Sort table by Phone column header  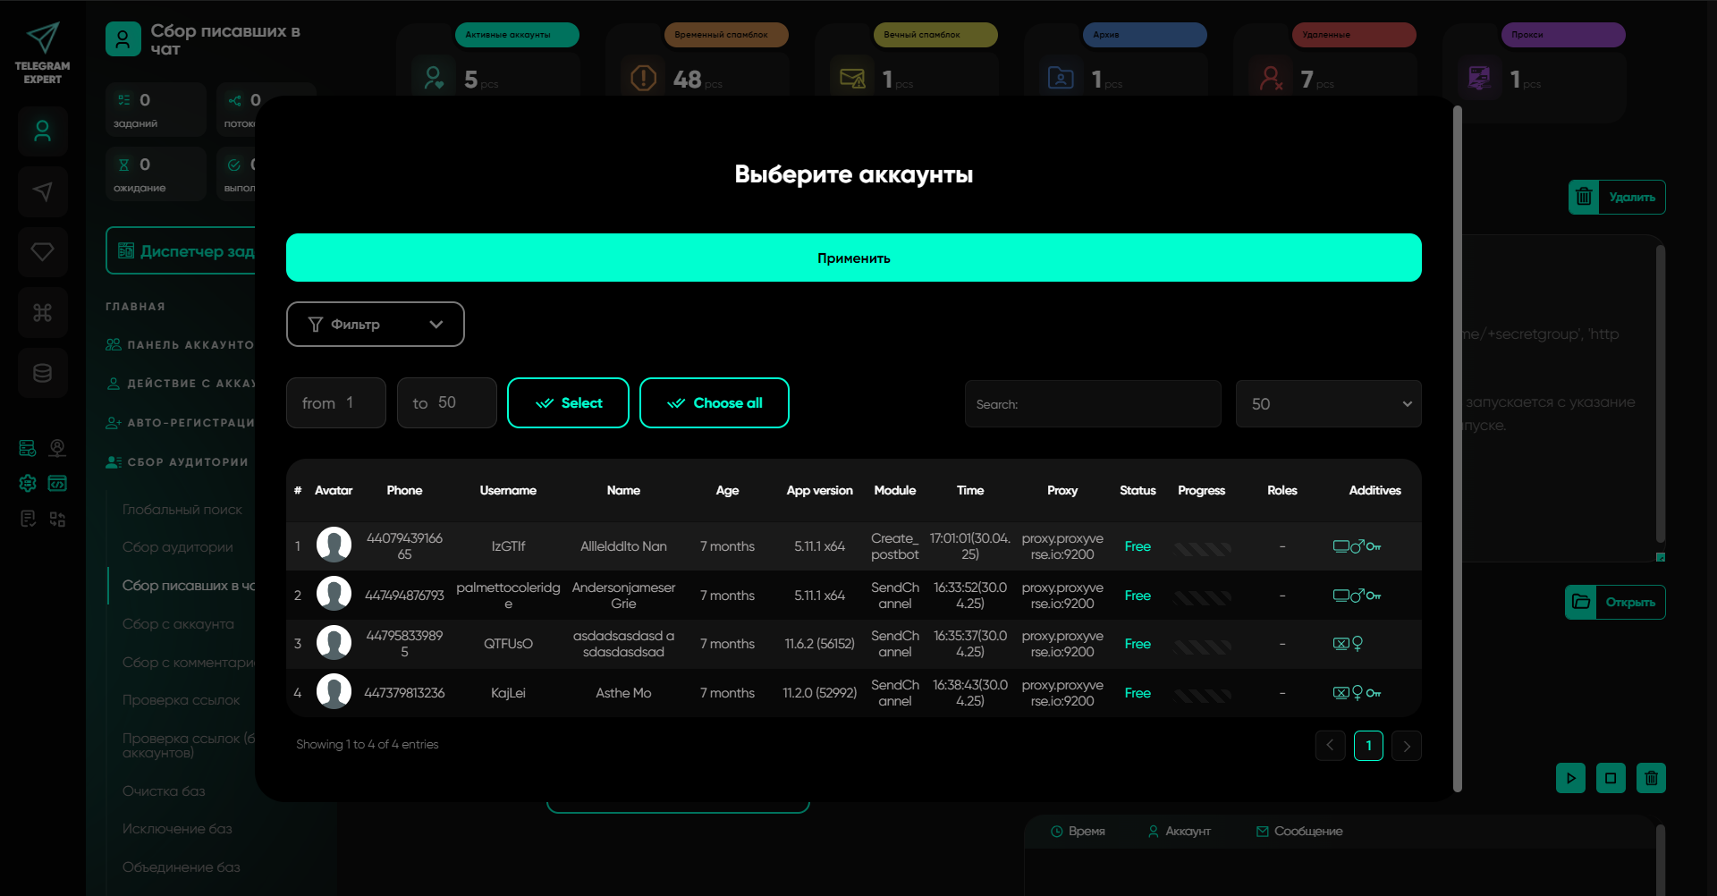[x=404, y=490]
